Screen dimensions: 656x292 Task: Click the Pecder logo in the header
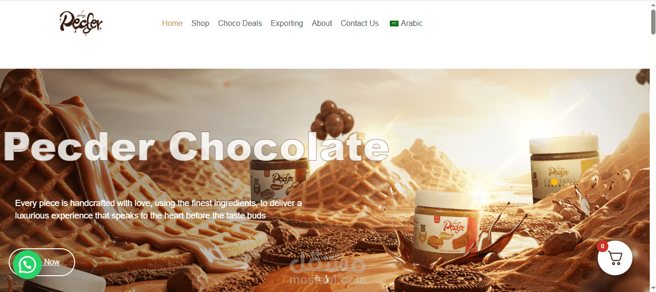81,23
